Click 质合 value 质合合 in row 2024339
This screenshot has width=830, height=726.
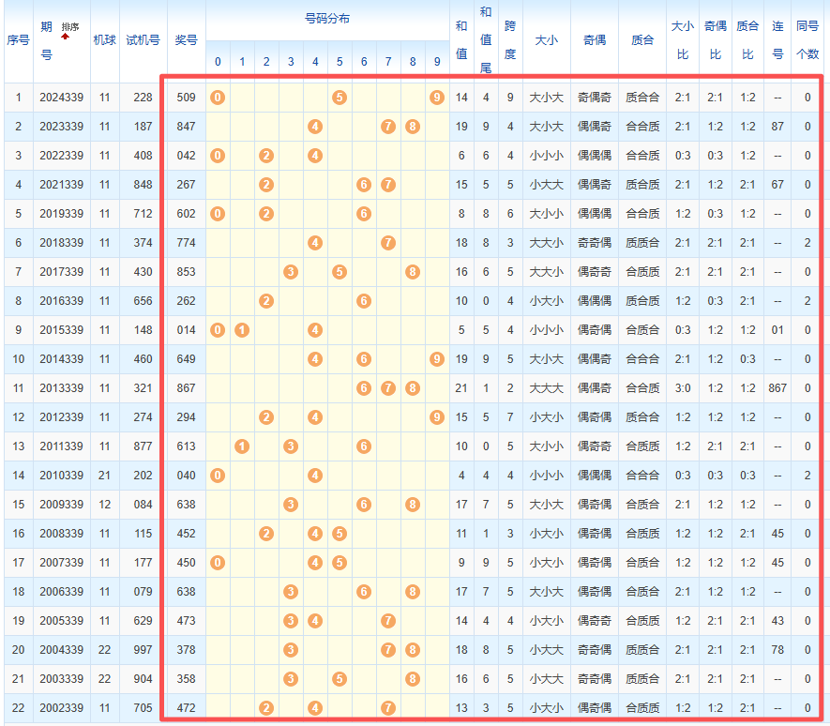(642, 98)
